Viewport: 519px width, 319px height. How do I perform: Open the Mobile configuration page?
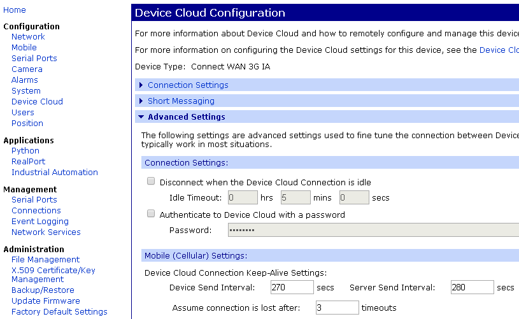click(x=24, y=48)
